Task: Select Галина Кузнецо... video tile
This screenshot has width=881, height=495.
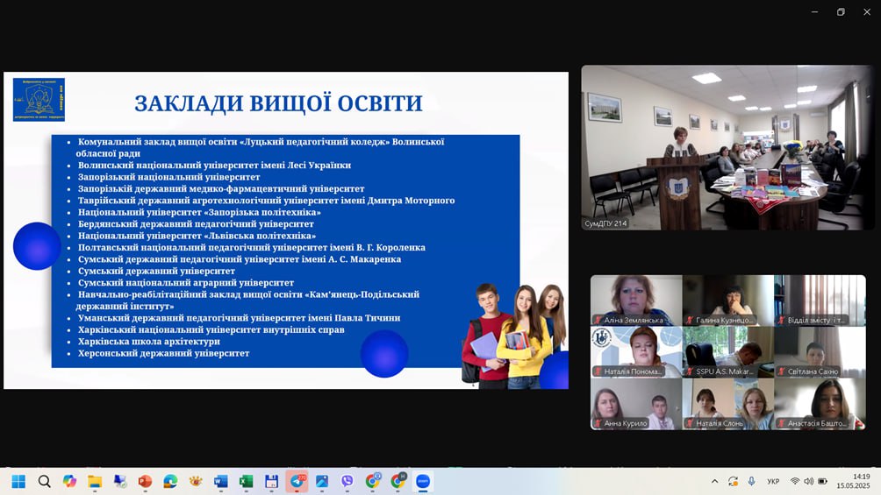Action: [727, 301]
